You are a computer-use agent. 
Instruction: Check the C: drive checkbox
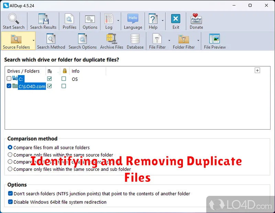click(9, 79)
